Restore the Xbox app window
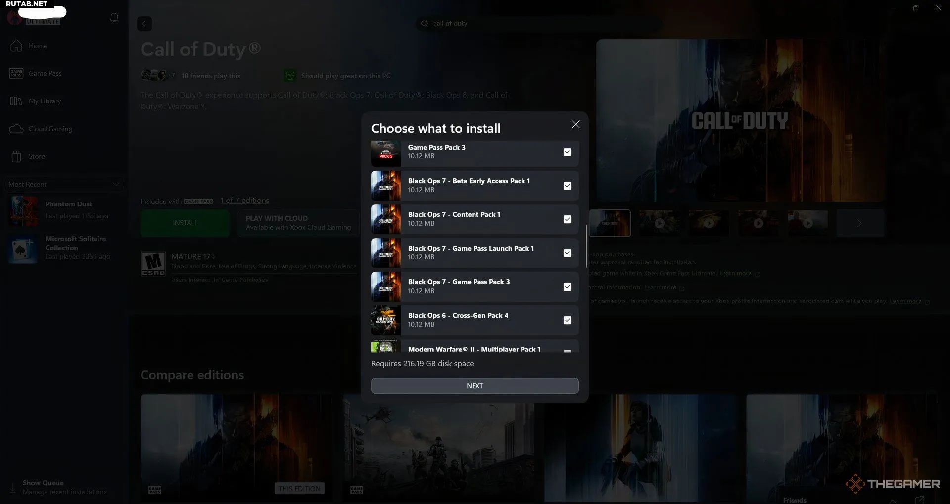The height and width of the screenshot is (504, 950). click(916, 8)
